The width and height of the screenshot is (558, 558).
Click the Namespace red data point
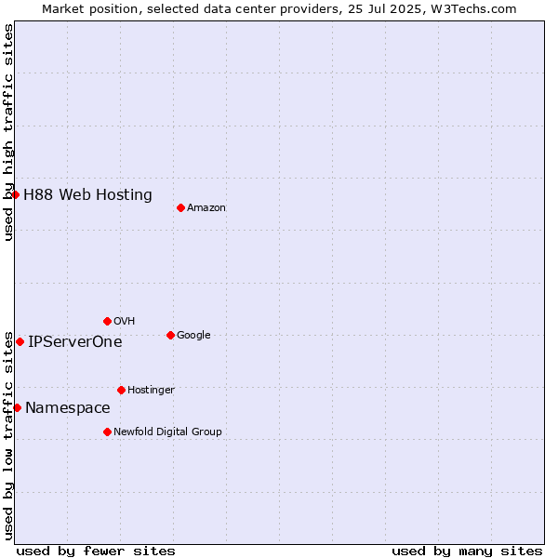[x=17, y=408]
